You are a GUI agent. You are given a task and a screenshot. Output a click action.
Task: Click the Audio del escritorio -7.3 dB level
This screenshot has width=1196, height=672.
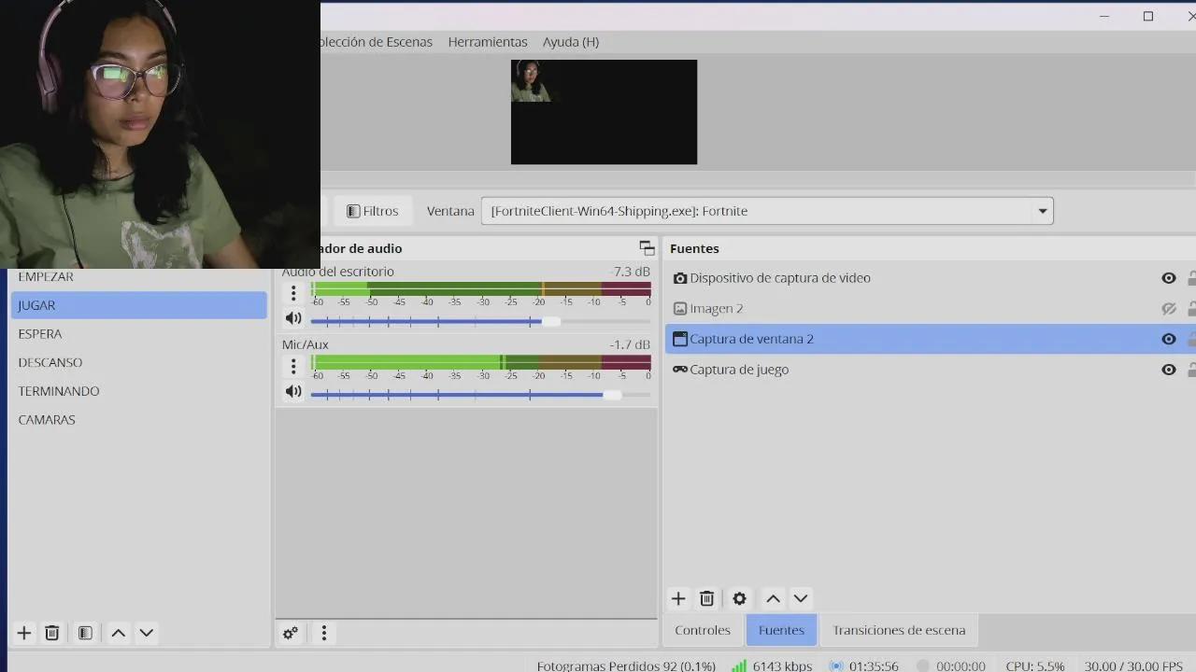630,272
